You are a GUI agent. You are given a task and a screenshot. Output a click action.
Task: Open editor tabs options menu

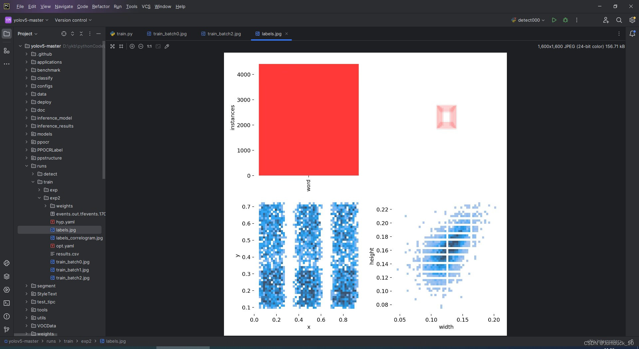click(x=619, y=34)
